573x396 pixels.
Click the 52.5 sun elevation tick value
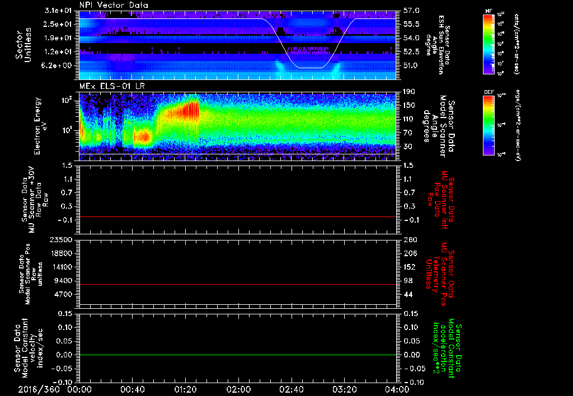(x=411, y=52)
